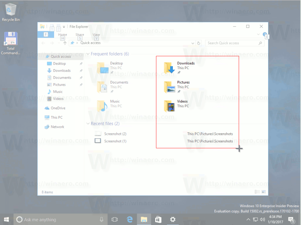Select the Downloads folder in Frequent folders
301x225 pixels.
point(179,68)
